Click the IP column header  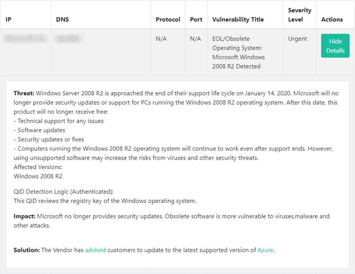coord(8,20)
